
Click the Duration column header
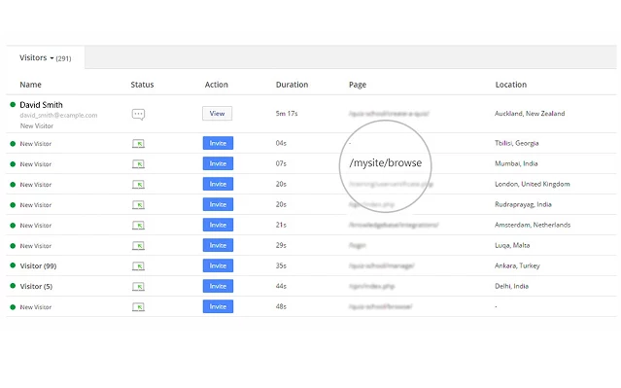pyautogui.click(x=292, y=85)
